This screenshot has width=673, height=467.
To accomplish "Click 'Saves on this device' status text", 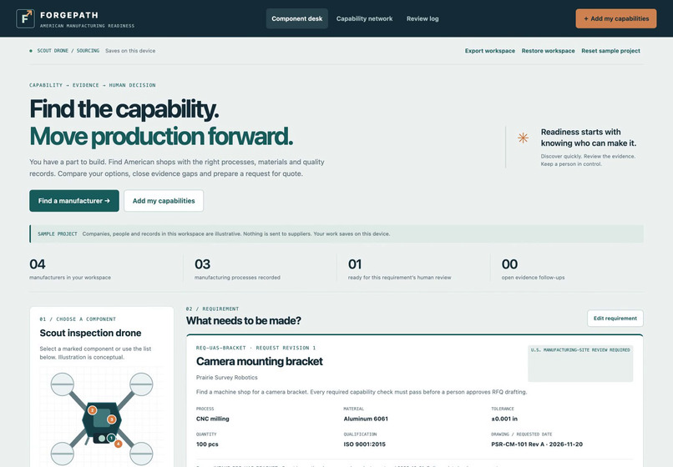I will 130,51.
